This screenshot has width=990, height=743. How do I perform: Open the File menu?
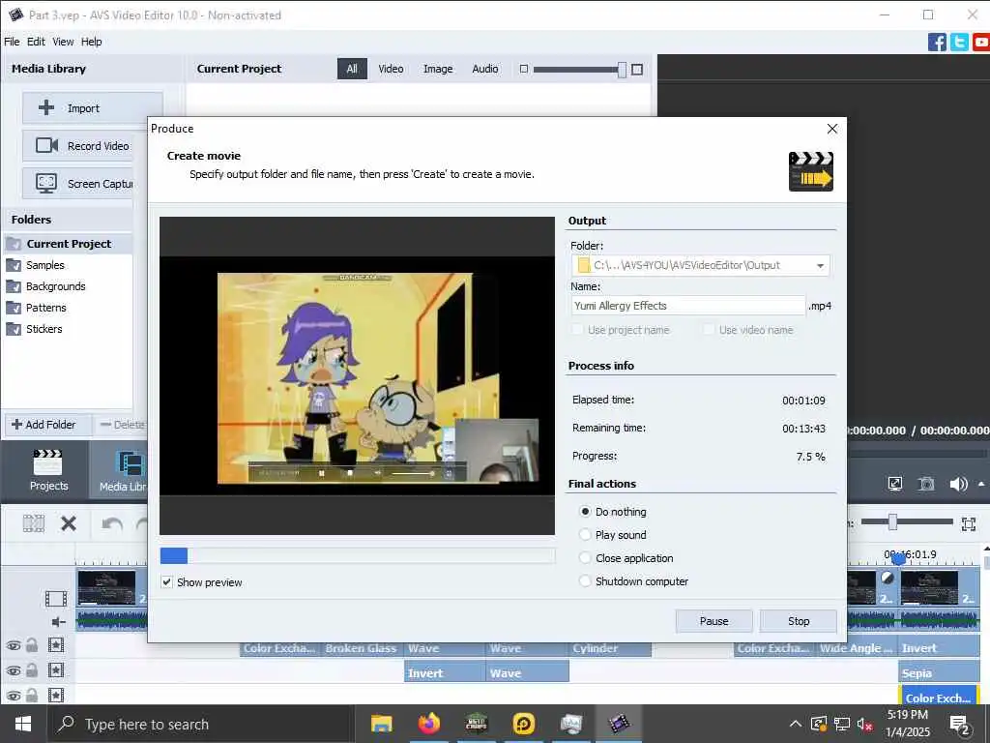click(12, 42)
